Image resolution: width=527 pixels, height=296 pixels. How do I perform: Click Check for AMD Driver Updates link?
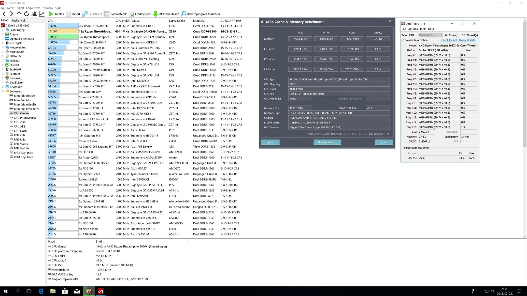pos(459,40)
